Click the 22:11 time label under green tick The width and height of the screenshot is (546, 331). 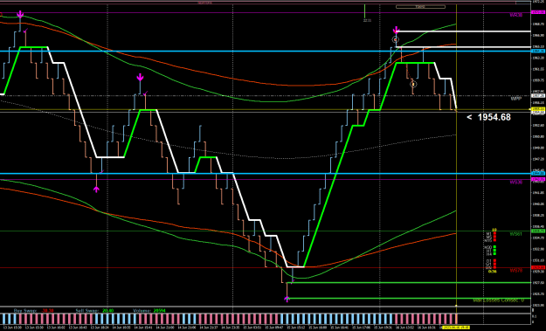367,21
